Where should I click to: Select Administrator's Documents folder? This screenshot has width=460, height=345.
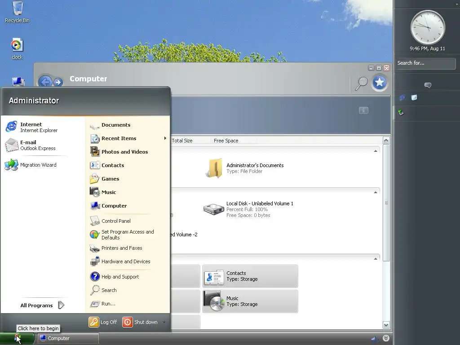coord(244,168)
